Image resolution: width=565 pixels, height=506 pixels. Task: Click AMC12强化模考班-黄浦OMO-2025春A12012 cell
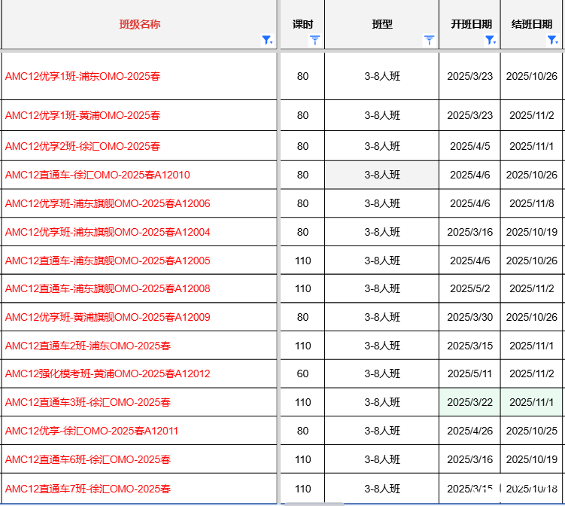click(x=139, y=373)
